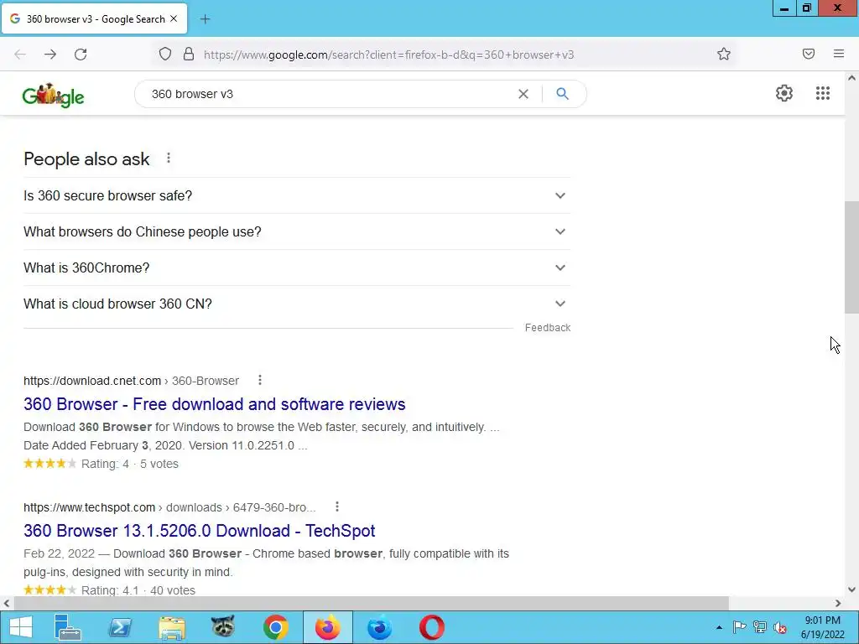Open People also ask options menu
The image size is (859, 644).
[169, 158]
